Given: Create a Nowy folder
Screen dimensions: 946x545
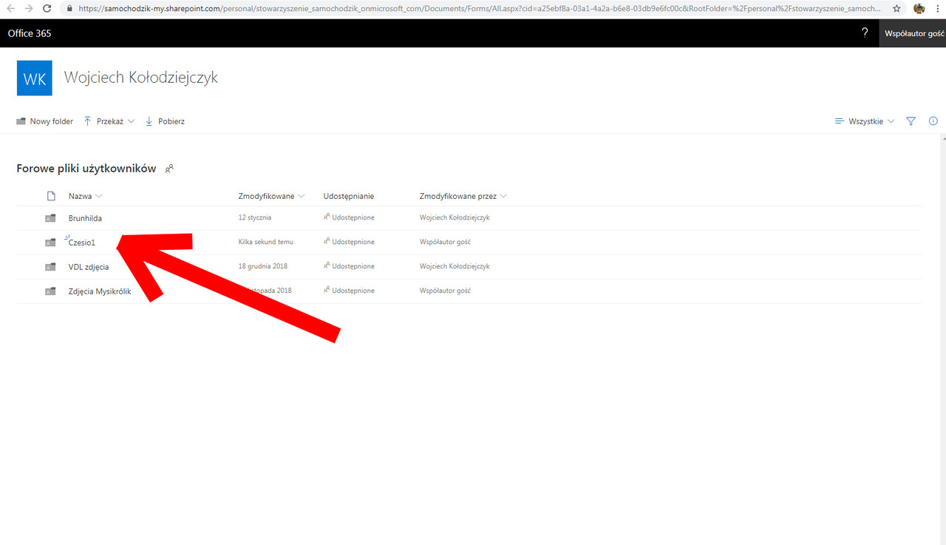Looking at the screenshot, I should (x=44, y=121).
